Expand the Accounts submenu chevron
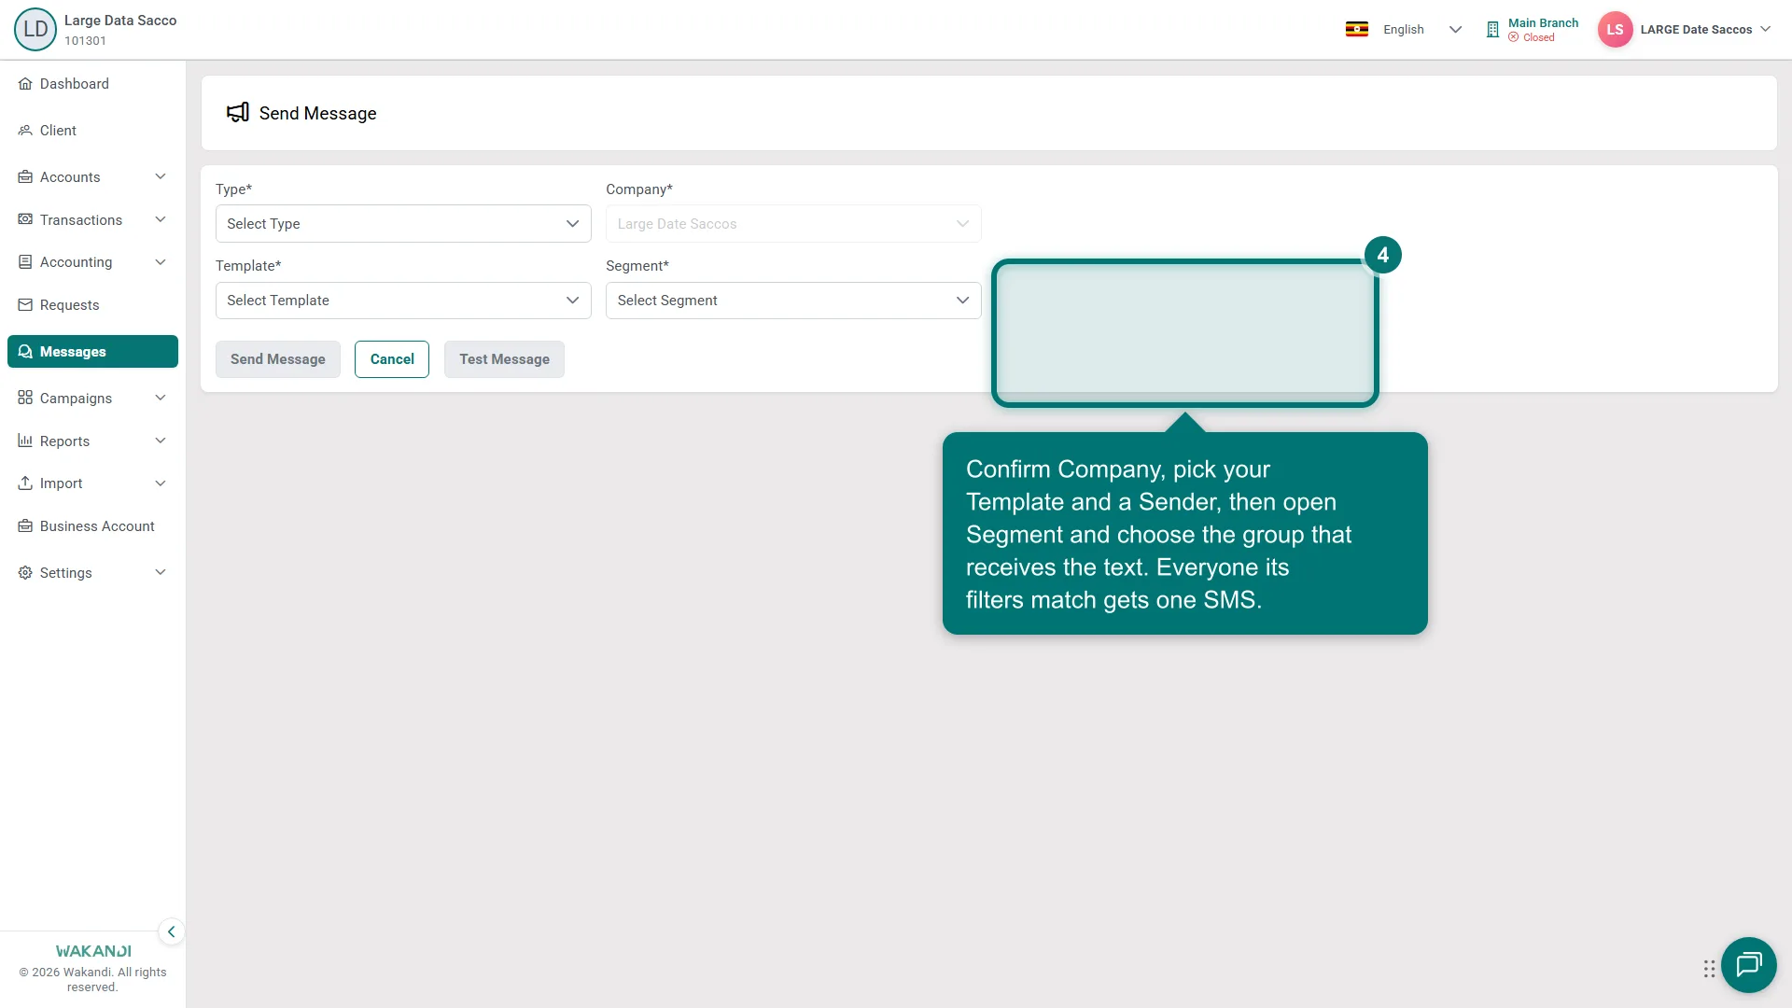 pyautogui.click(x=161, y=177)
